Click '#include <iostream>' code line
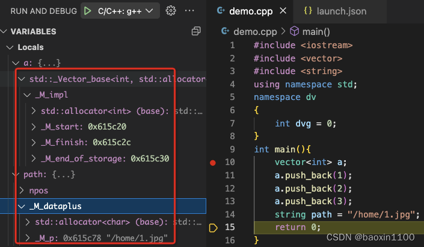Image resolution: width=424 pixels, height=247 pixels. pyautogui.click(x=303, y=45)
